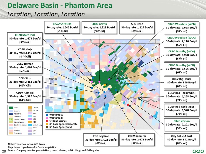Click the Blackstone dark blue legend swatch
The width and height of the screenshot is (206, 154).
tap(11, 113)
